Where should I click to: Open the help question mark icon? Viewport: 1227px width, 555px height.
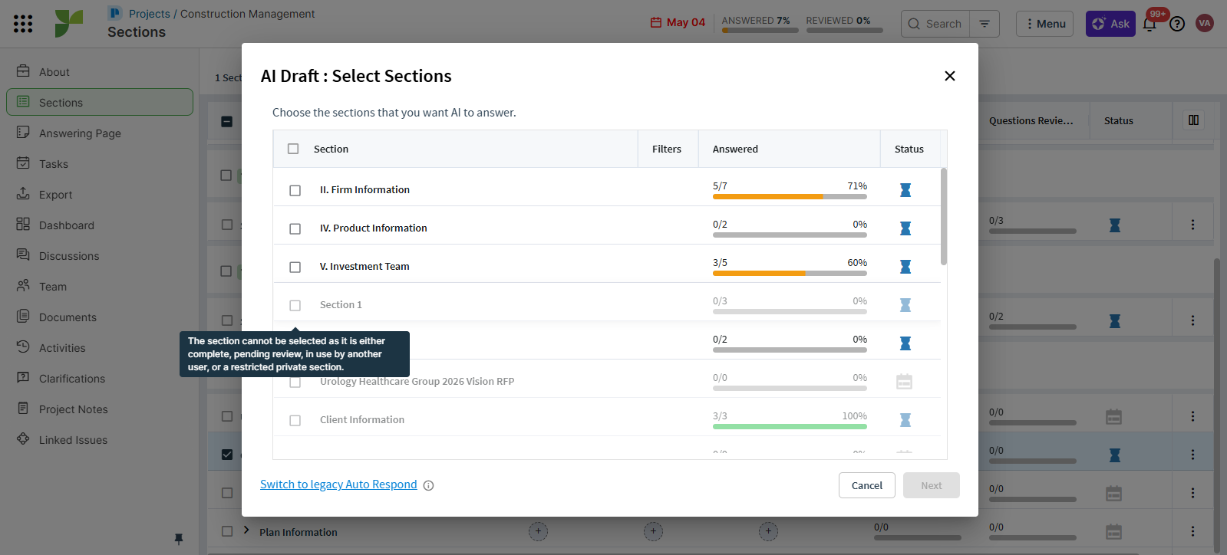(x=1177, y=24)
